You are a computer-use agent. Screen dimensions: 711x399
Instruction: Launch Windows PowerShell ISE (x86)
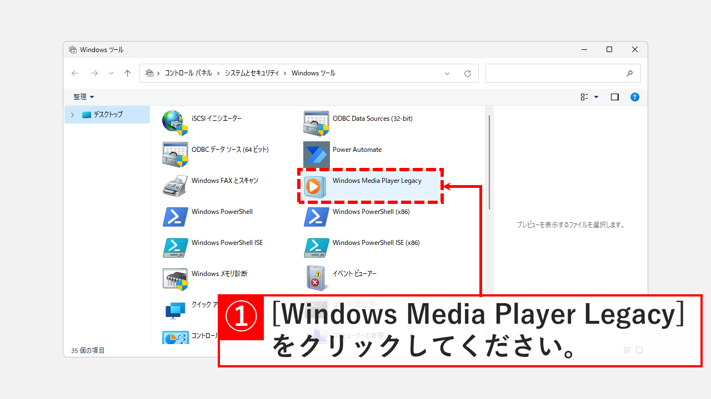(376, 242)
